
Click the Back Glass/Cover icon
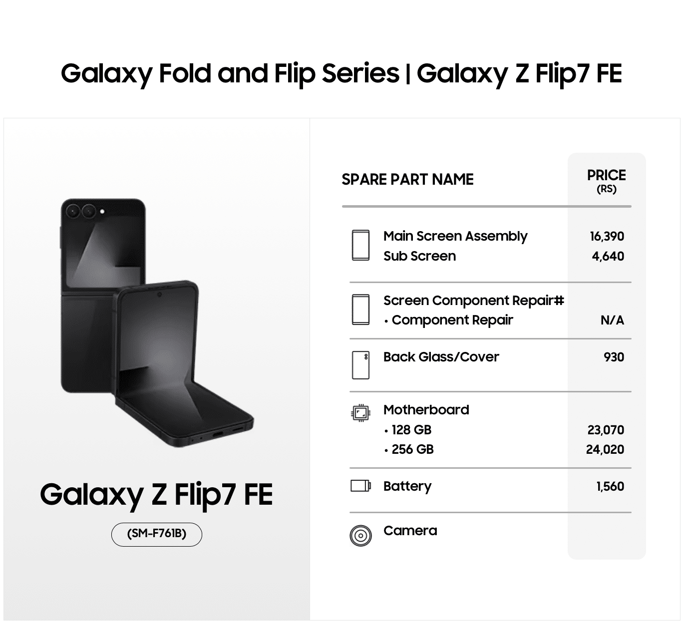pos(360,365)
